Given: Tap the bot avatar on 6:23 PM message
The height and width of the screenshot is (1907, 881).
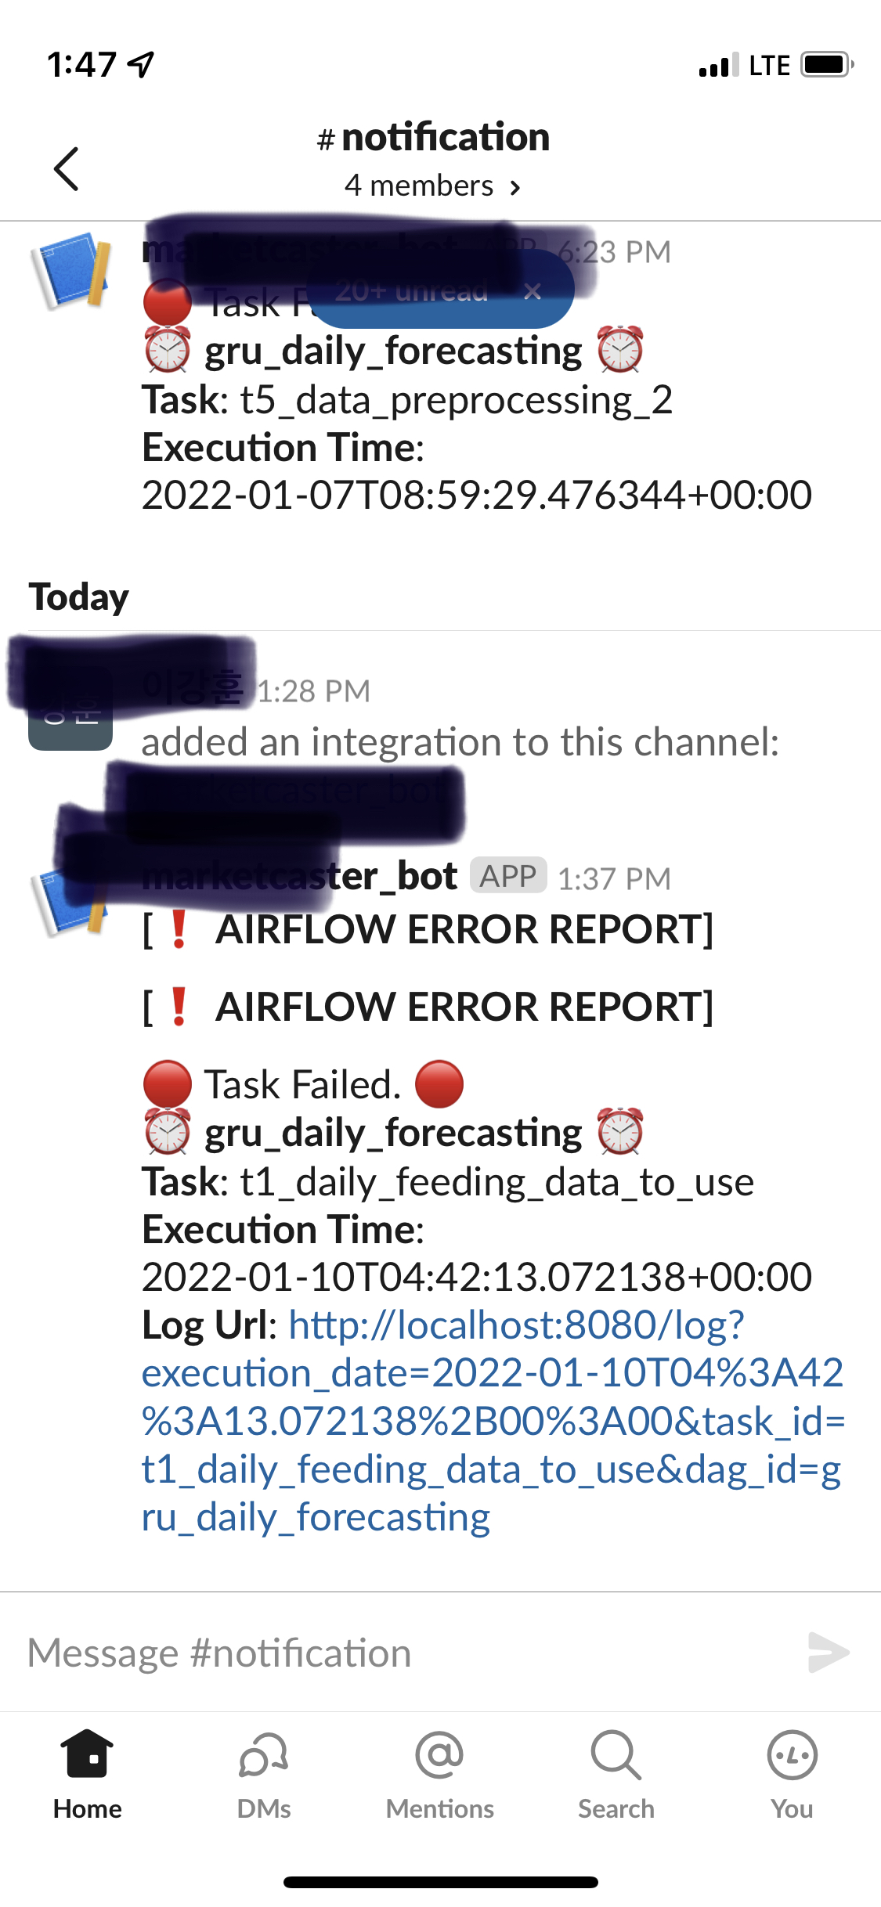Looking at the screenshot, I should coord(70,270).
